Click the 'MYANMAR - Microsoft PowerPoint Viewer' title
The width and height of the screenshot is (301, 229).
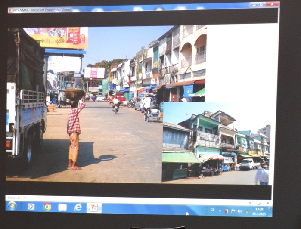[x=42, y=10]
